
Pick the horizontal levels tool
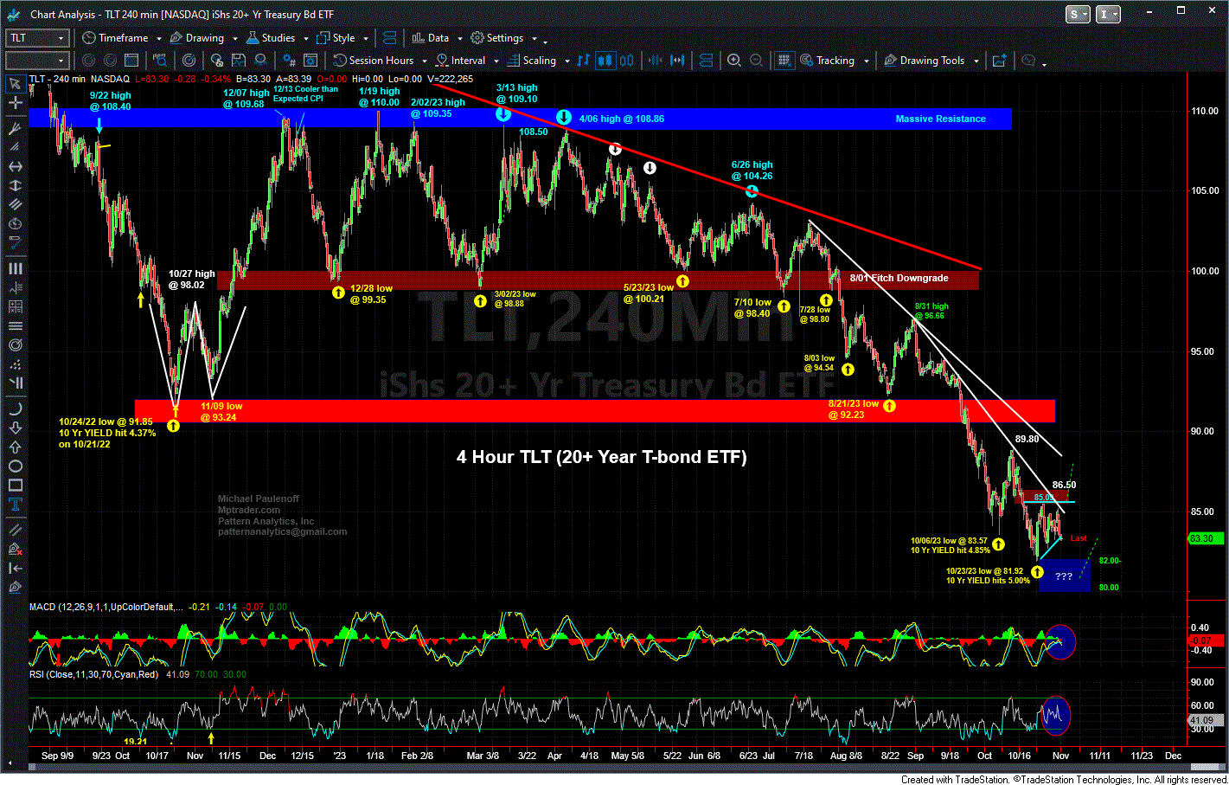coord(15,325)
